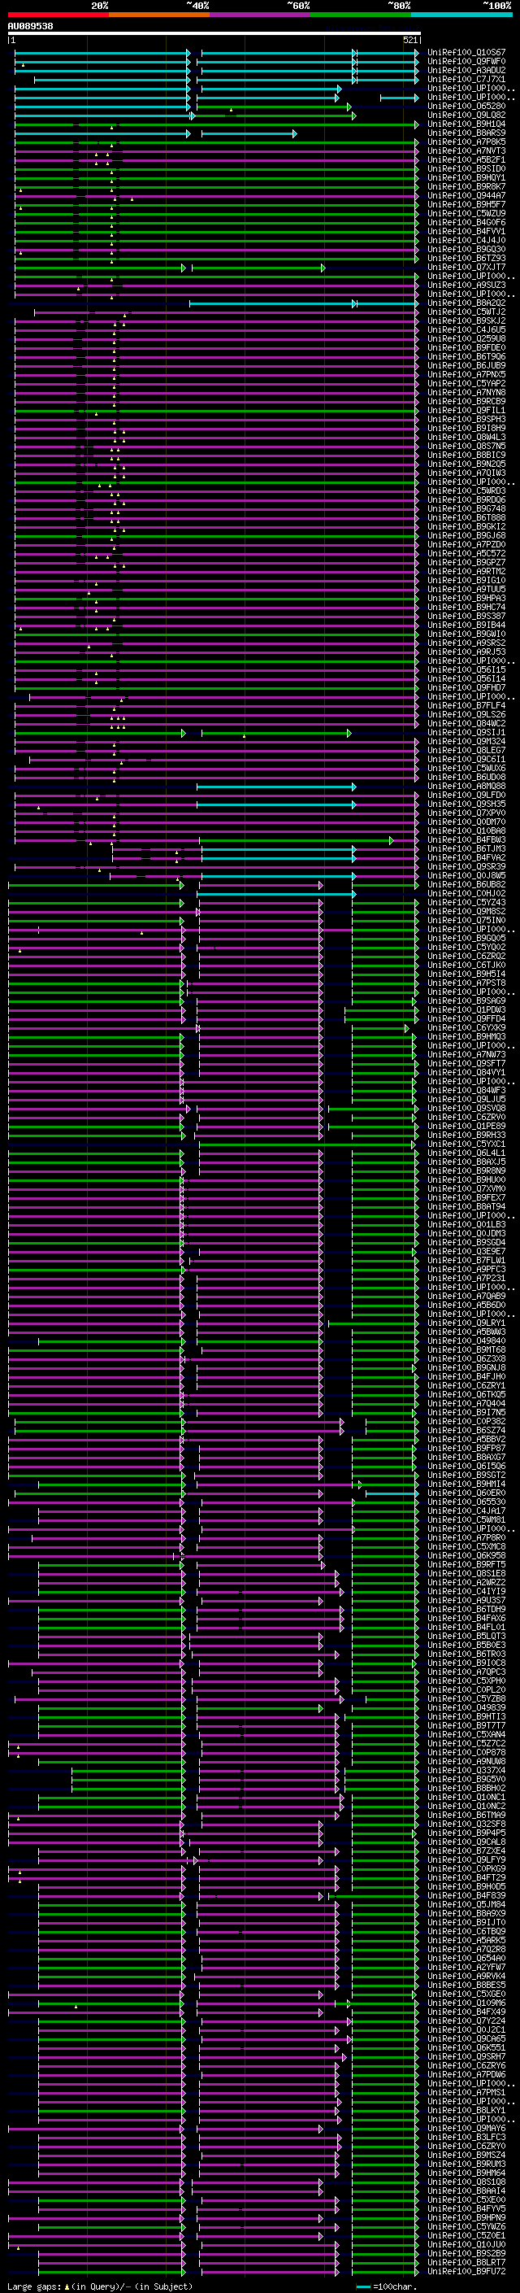Select hit UniRef100_C0HJ02
Viewport: 520px width, 2293px height.
coord(466,894)
